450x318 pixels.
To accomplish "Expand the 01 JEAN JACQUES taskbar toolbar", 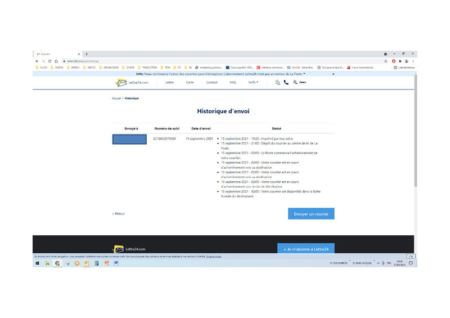I will [374, 261].
